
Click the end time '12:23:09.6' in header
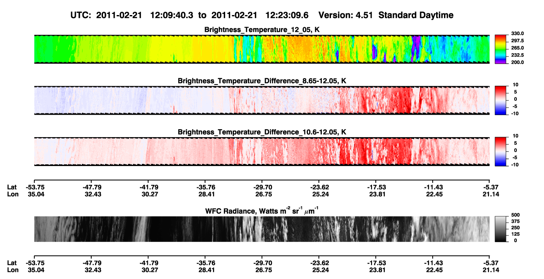tap(287, 15)
